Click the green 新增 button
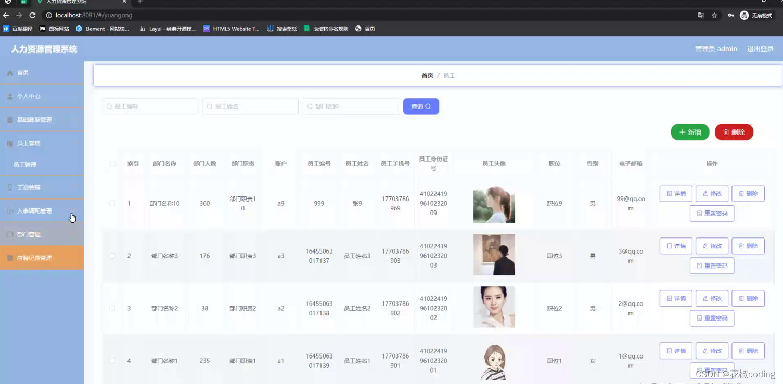Image resolution: width=783 pixels, height=384 pixels. (x=690, y=132)
